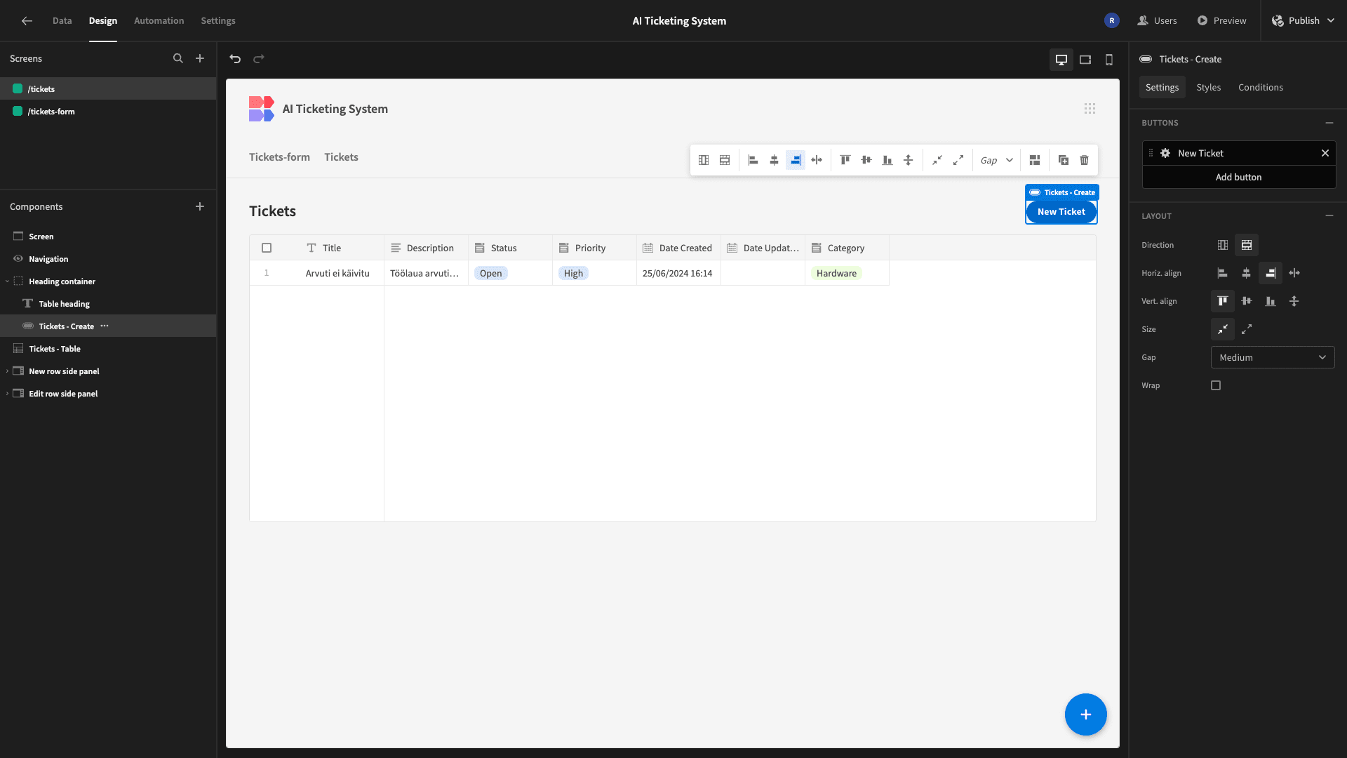Expand New row side panel item
1347x758 pixels.
tap(7, 371)
